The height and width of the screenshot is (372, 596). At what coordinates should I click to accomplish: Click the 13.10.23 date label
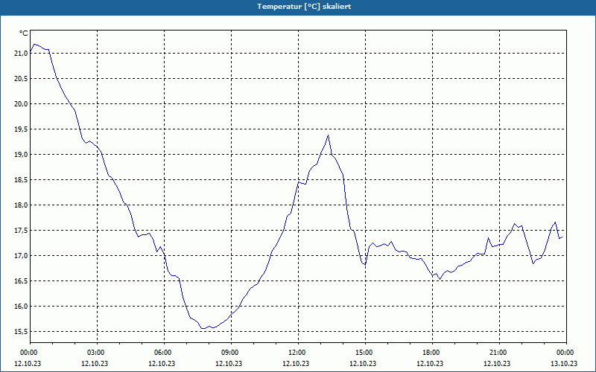click(564, 363)
